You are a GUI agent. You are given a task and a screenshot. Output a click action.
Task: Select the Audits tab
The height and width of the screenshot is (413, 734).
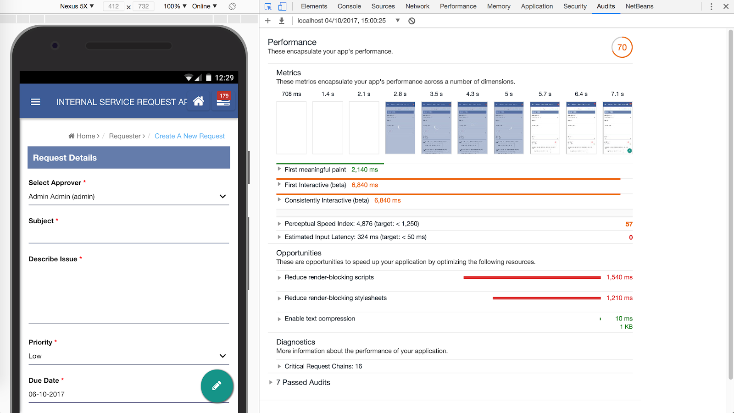606,6
